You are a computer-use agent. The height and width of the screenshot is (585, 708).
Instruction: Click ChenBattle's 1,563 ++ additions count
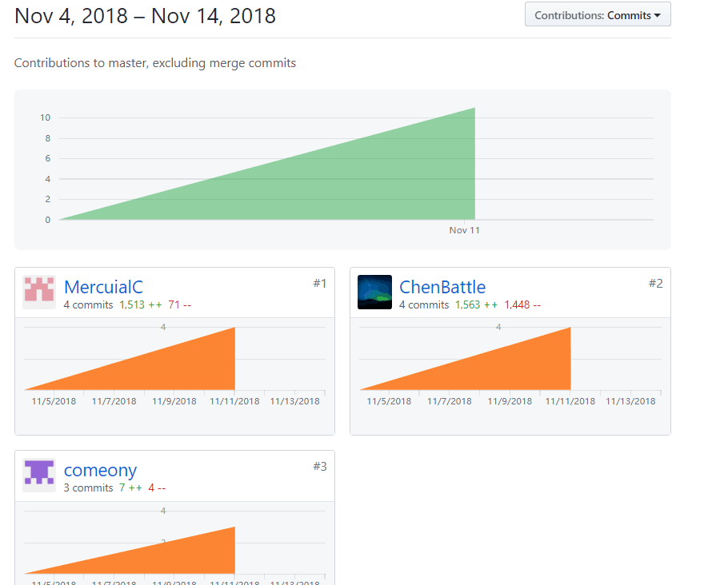pyautogui.click(x=476, y=305)
